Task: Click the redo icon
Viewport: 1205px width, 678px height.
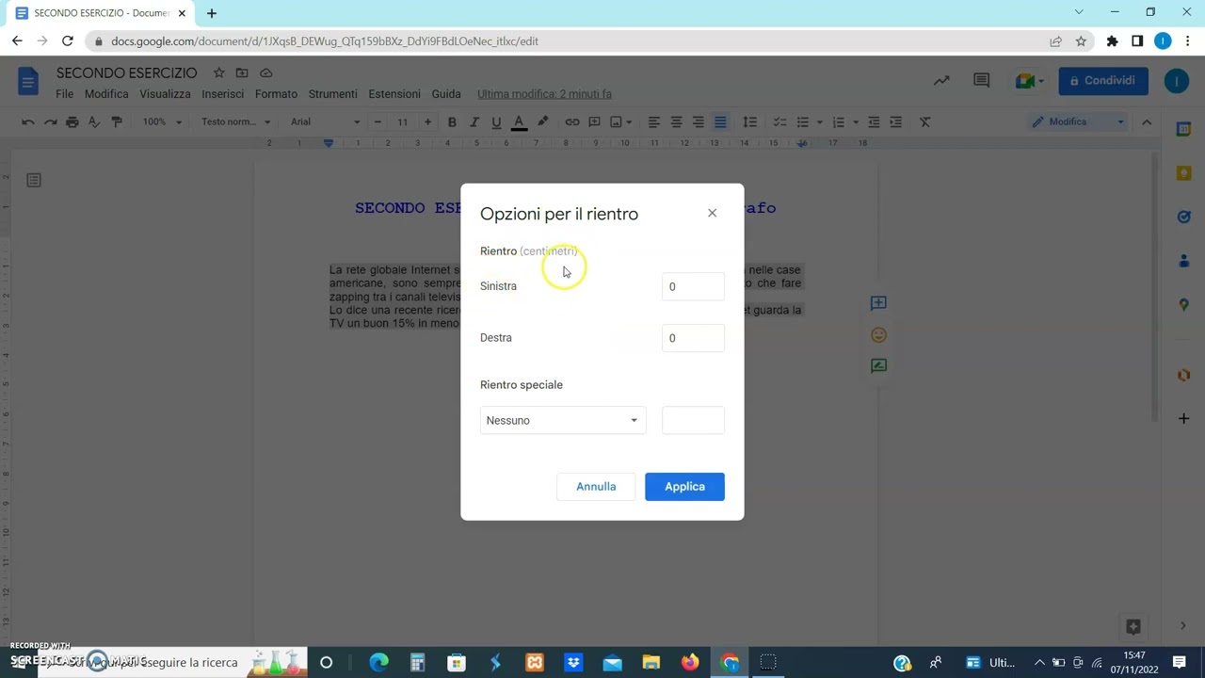Action: pyautogui.click(x=50, y=121)
